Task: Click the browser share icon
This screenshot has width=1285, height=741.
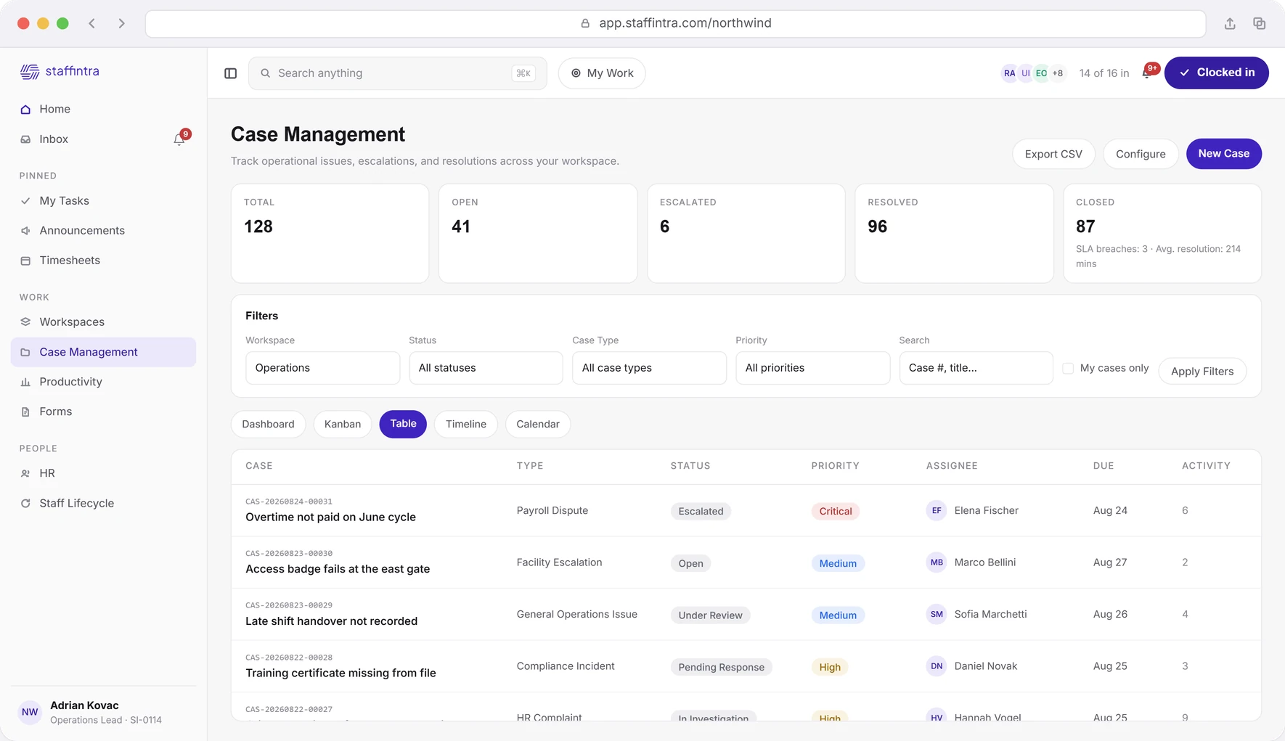Action: click(1230, 23)
